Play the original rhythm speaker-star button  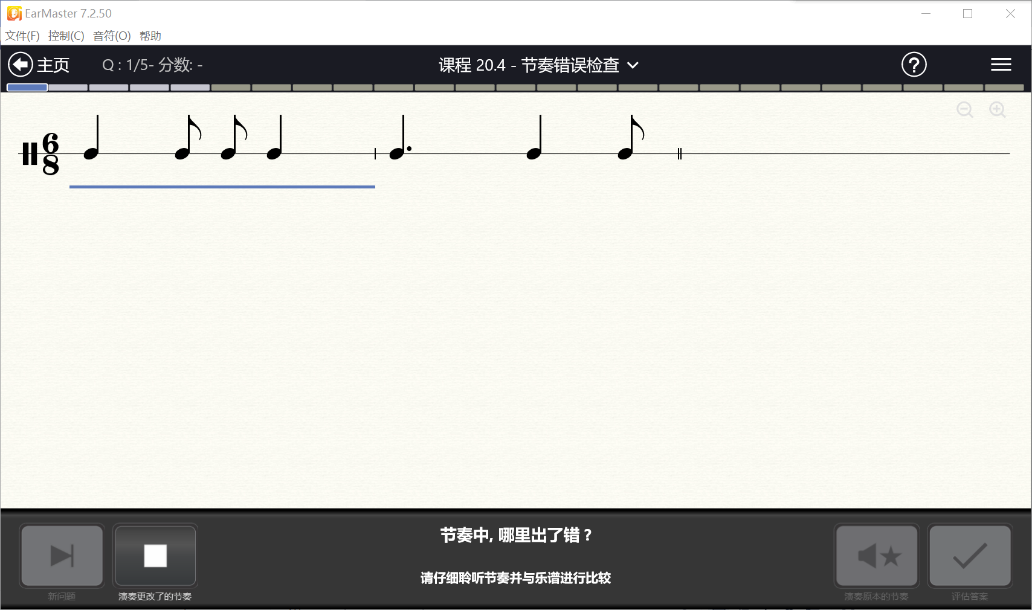point(877,556)
